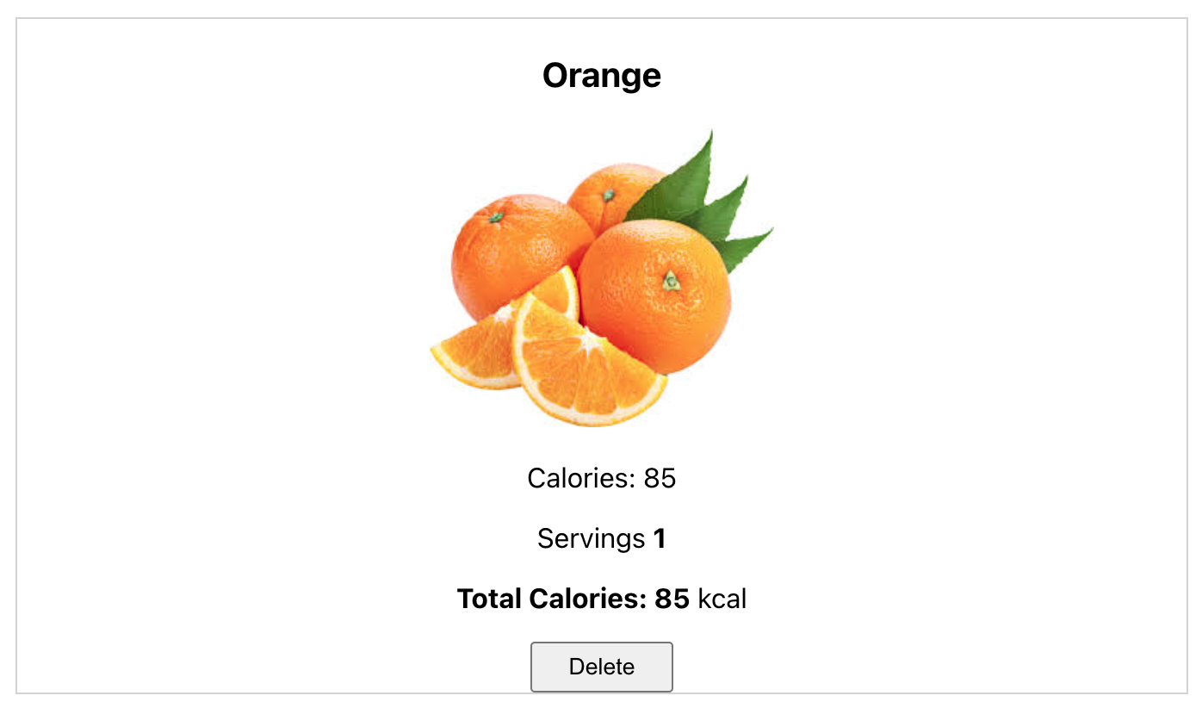Click the kcal unit text
The image size is (1202, 708).
(724, 599)
